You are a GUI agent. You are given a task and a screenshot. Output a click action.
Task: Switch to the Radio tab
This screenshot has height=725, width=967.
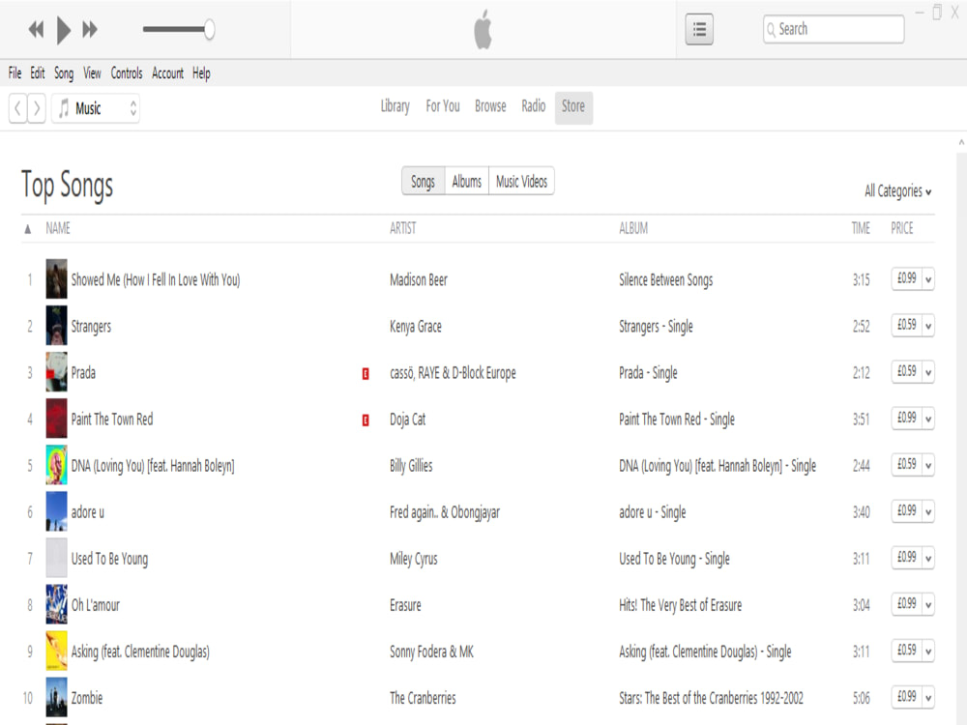pos(533,106)
